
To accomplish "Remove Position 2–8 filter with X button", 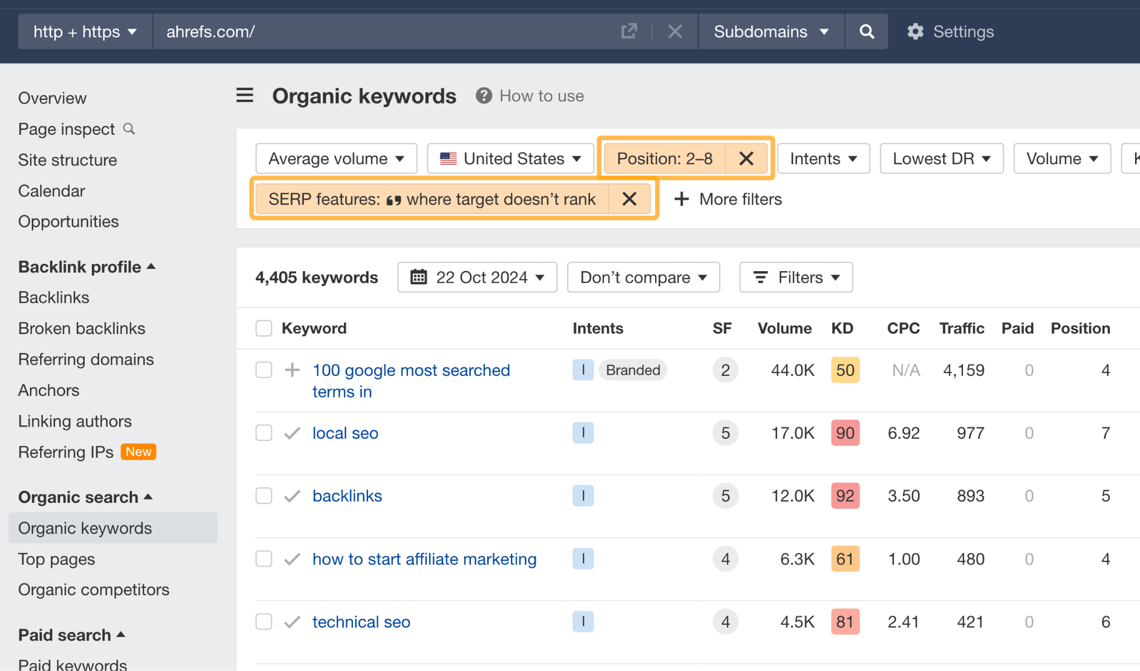I will coord(745,158).
